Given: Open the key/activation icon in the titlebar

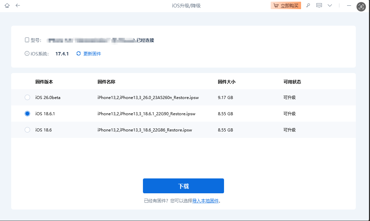Looking at the screenshot, I should click(308, 5).
